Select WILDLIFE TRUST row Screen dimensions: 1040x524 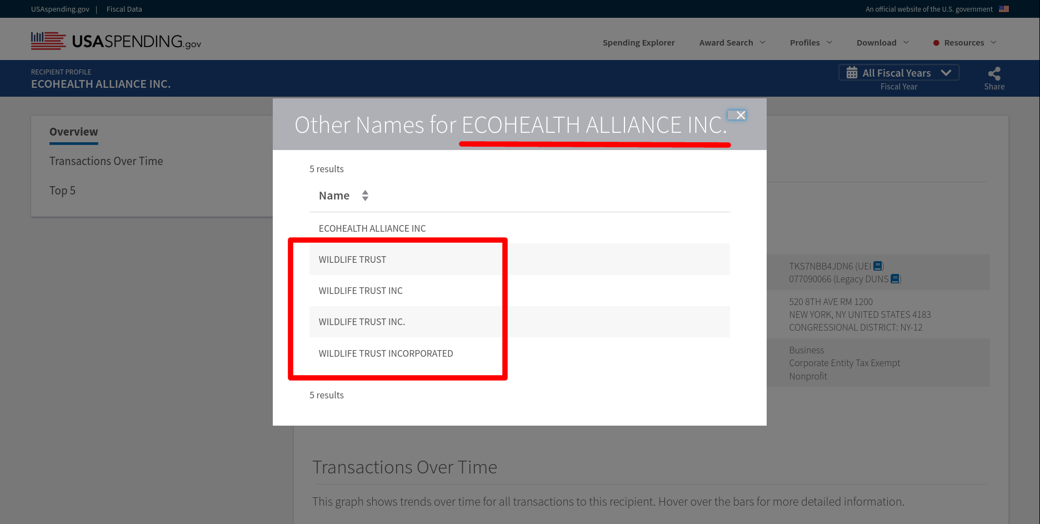(519, 259)
